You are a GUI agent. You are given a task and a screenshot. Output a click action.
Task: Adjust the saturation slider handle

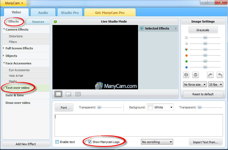point(205,50)
